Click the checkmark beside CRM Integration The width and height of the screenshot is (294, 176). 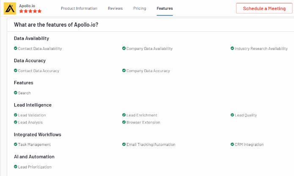(x=232, y=144)
